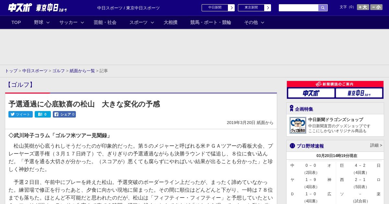The image size is (389, 204).
Task: Open 中日新聞ドラゴンズショップ link
Action: tap(336, 119)
